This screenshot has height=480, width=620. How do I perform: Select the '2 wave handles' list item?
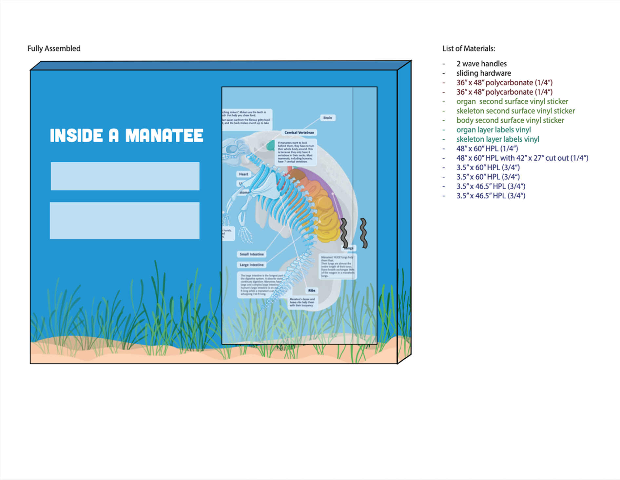[481, 64]
